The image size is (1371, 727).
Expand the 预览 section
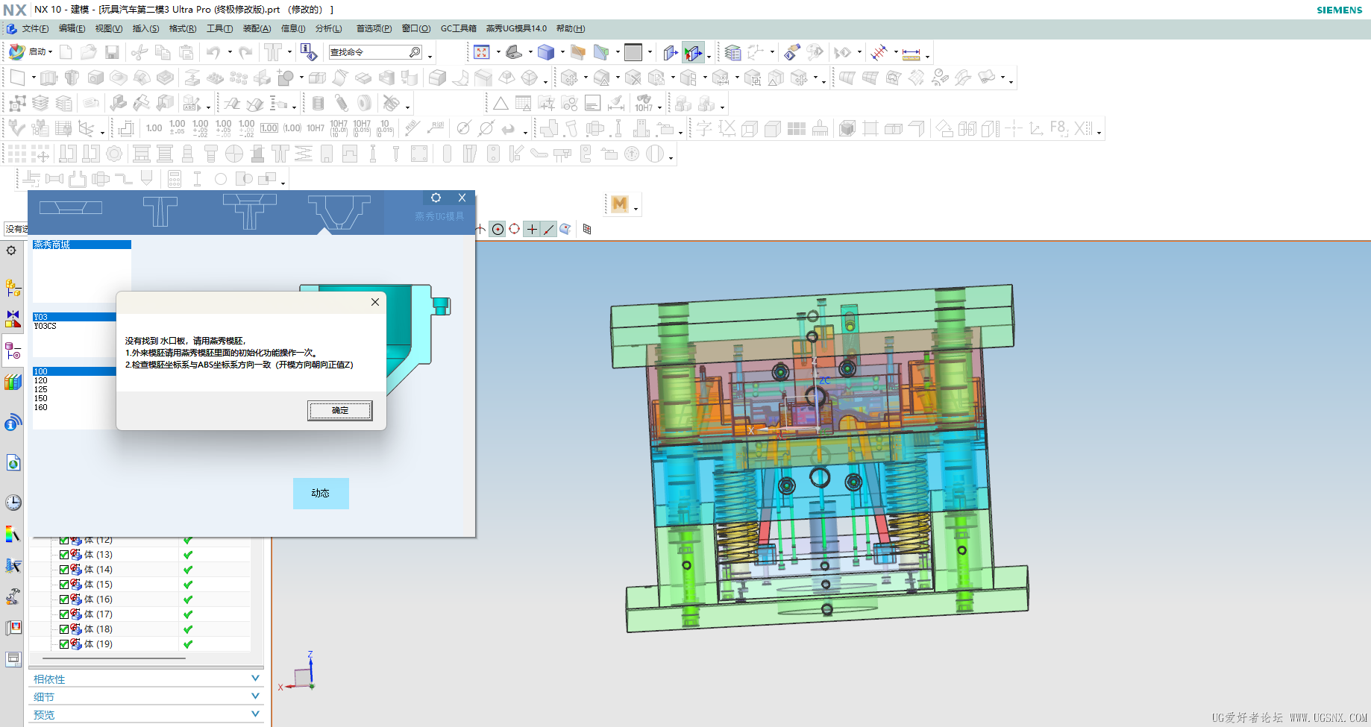click(146, 715)
